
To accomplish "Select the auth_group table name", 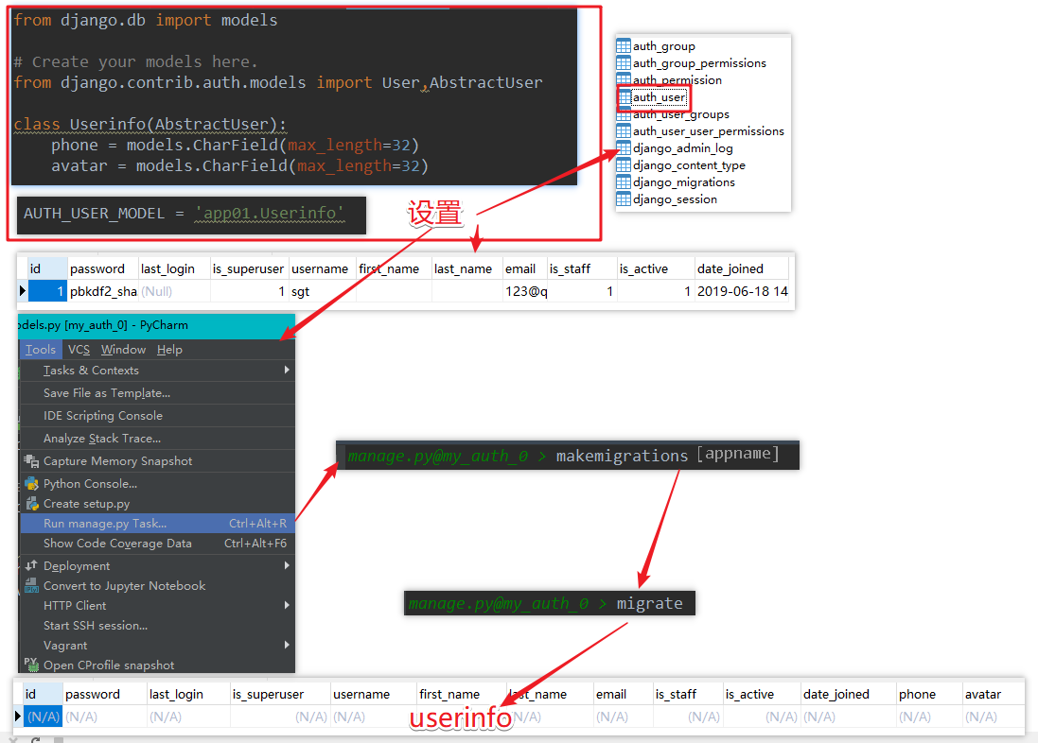I will 664,46.
